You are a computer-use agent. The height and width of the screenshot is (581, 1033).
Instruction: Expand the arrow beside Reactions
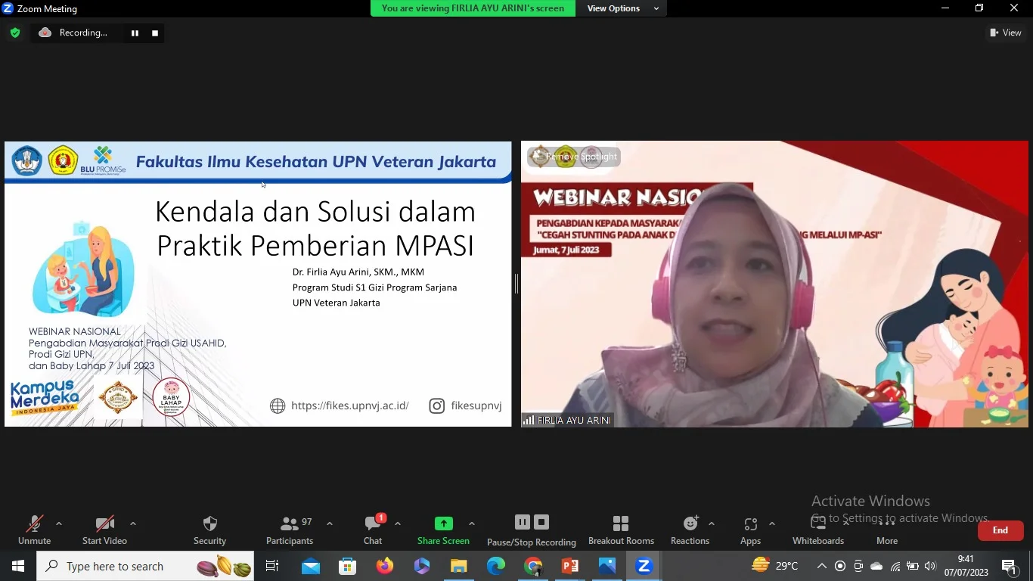point(712,524)
